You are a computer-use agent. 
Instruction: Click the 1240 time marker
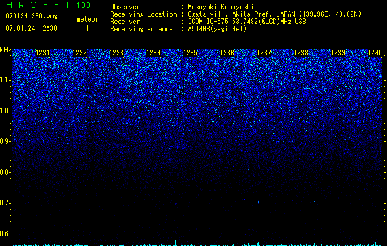375,53
